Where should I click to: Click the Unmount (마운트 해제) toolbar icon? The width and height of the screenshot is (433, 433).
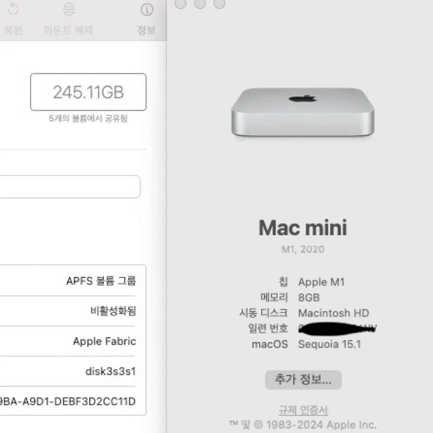point(68,9)
